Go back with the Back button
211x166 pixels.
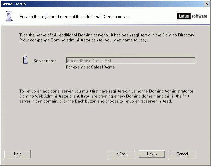(x=122, y=154)
